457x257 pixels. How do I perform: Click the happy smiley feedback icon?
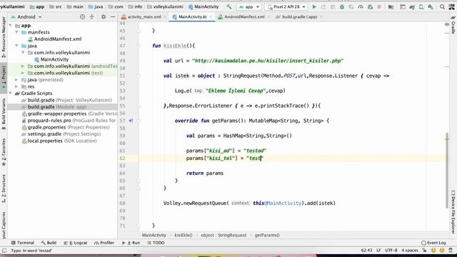[433, 251]
